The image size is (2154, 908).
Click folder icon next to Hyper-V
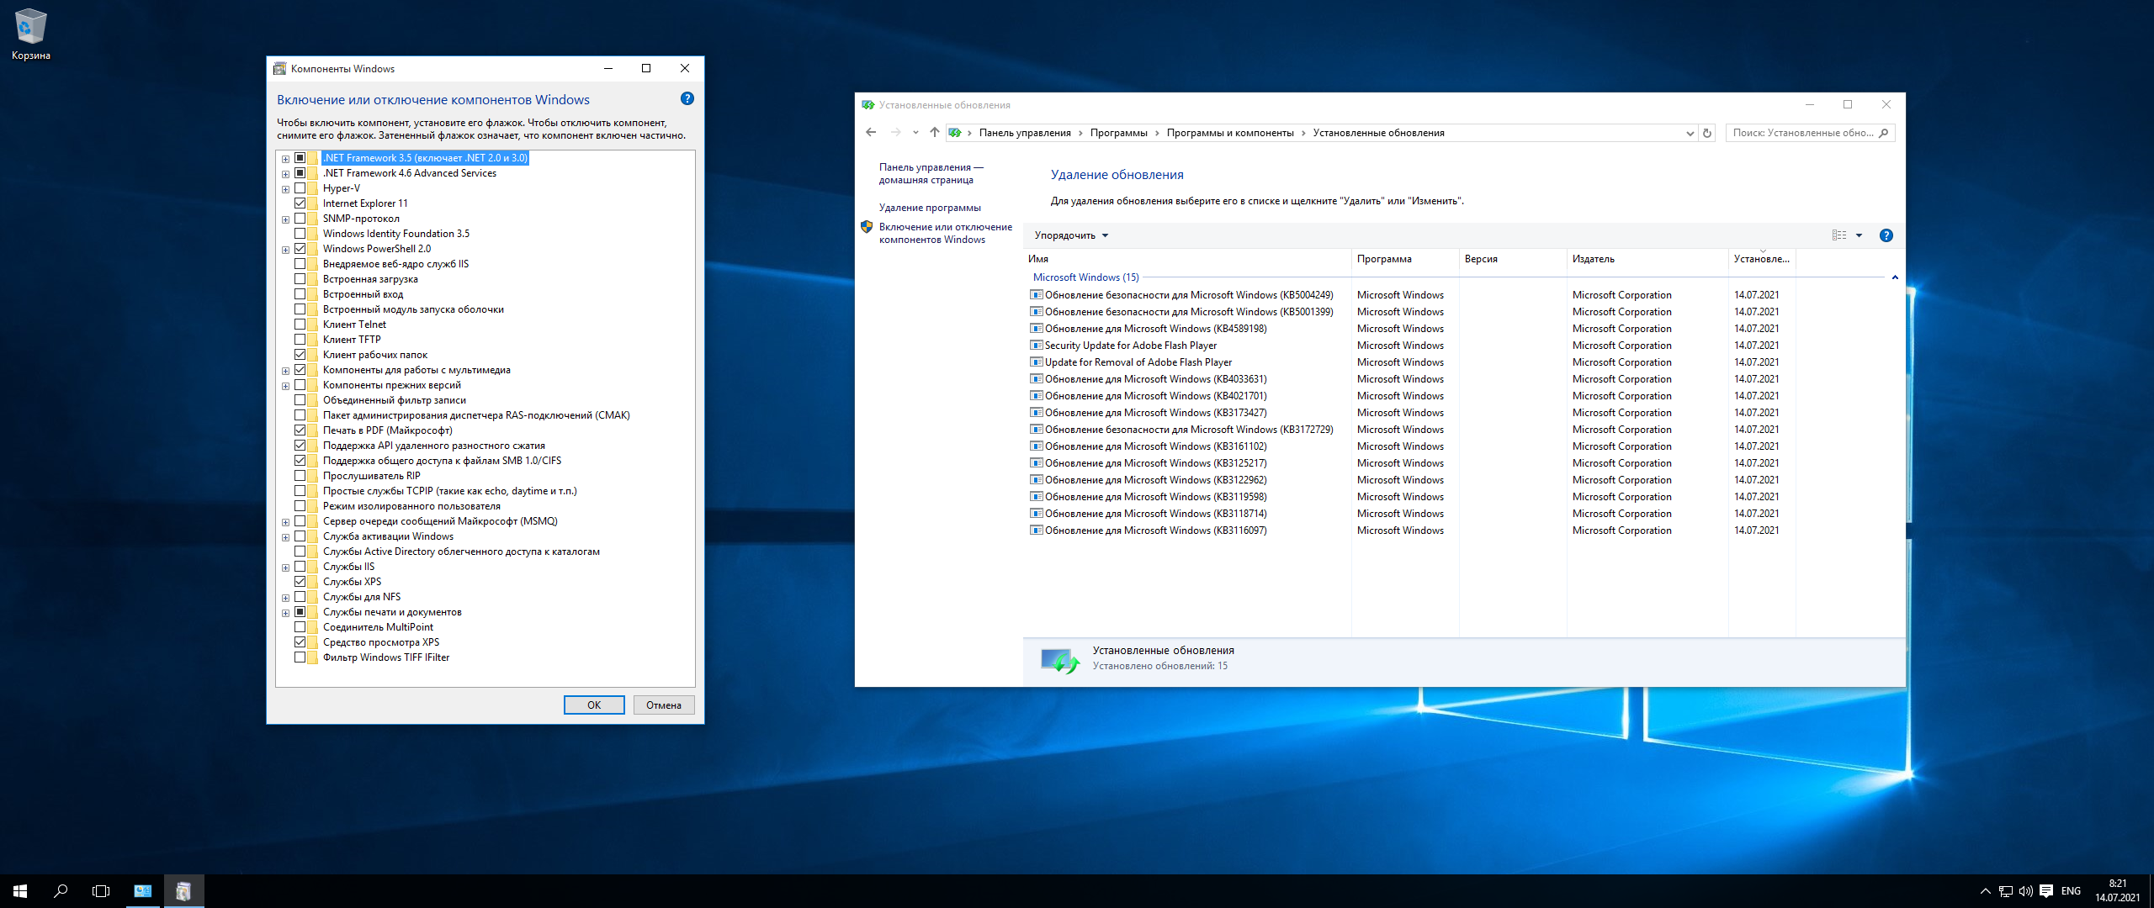(x=313, y=188)
